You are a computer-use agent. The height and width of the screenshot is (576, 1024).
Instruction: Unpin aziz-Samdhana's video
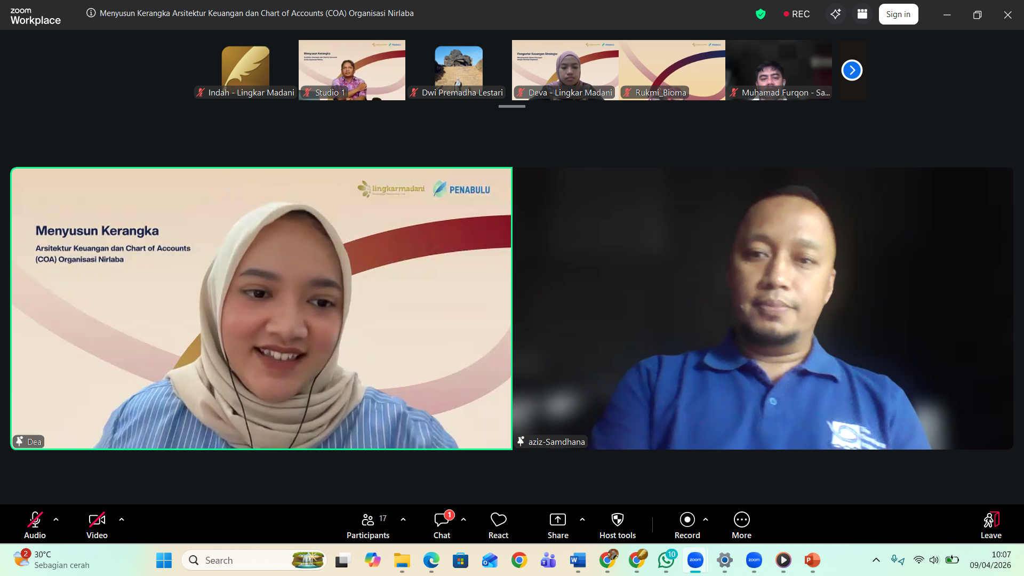520,442
